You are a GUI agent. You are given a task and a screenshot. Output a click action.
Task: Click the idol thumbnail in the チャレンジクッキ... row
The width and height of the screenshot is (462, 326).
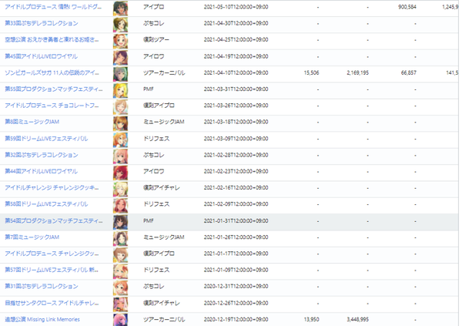(121, 190)
